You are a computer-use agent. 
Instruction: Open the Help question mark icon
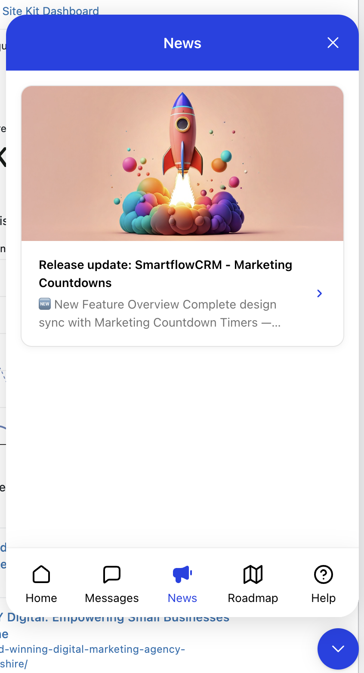(x=324, y=574)
